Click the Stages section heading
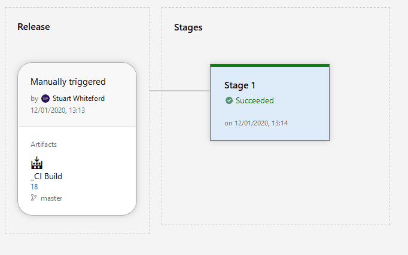Image resolution: width=408 pixels, height=255 pixels. (188, 27)
